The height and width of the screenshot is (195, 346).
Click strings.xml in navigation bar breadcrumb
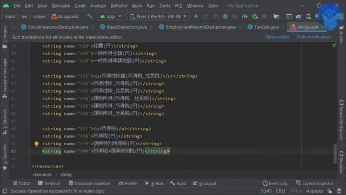coord(65,16)
